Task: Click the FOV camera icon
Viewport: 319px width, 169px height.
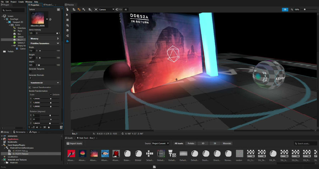Action: click(x=117, y=10)
